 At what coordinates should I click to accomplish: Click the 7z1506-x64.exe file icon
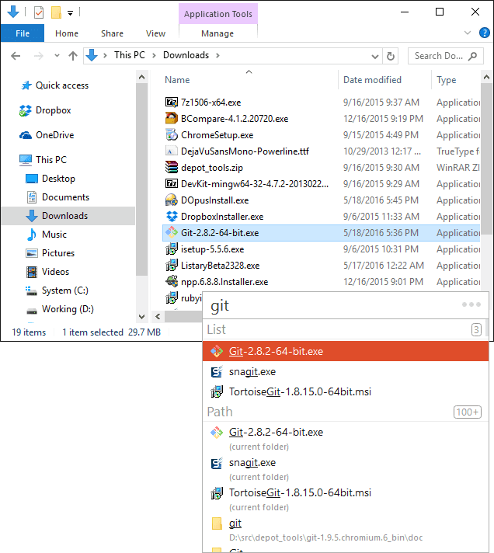point(172,103)
